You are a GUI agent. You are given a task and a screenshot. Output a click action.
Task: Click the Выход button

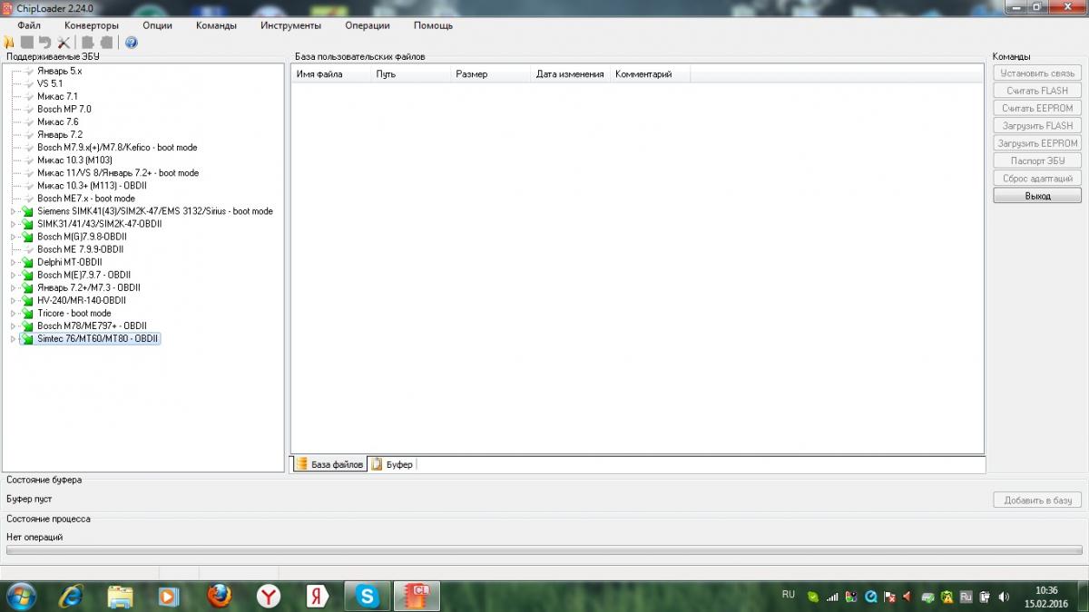1037,196
